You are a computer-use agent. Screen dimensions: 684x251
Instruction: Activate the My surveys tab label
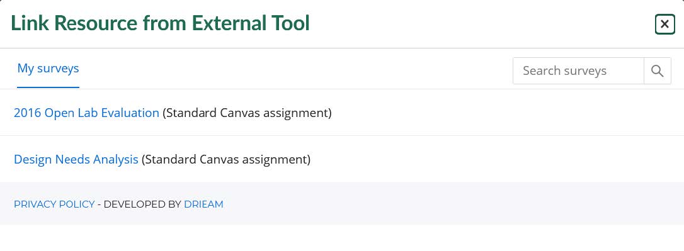[x=48, y=69]
